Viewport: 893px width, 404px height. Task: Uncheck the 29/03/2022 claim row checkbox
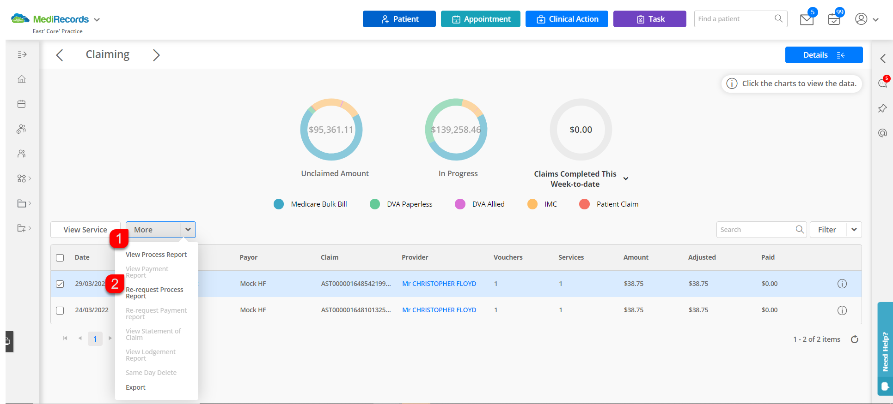[x=60, y=284]
